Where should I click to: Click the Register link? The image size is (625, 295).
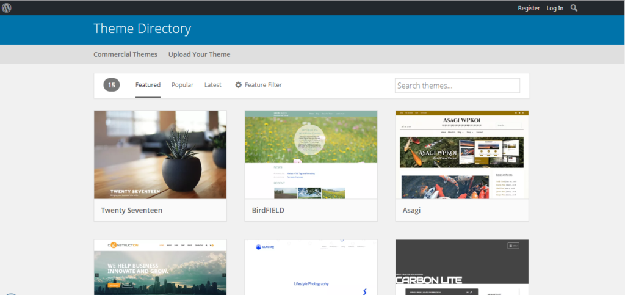click(x=529, y=8)
